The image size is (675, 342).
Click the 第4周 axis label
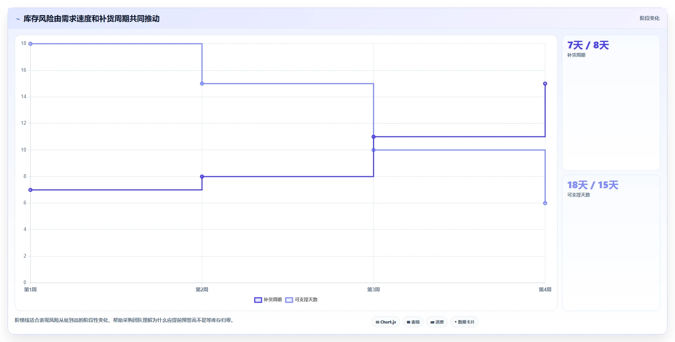pyautogui.click(x=545, y=289)
